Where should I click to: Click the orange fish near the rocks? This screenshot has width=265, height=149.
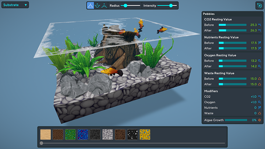pyautogui.click(x=112, y=71)
